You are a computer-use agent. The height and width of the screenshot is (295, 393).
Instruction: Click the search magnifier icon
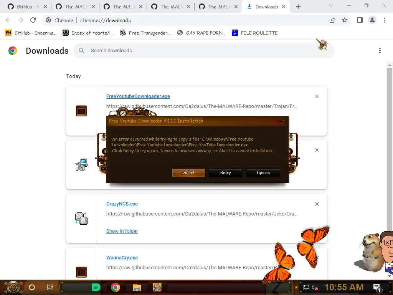point(81,51)
